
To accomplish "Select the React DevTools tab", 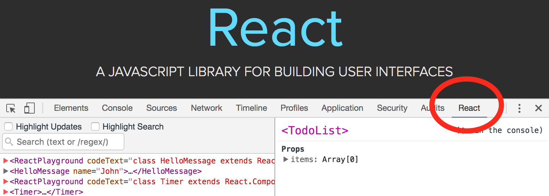I will click(x=469, y=108).
